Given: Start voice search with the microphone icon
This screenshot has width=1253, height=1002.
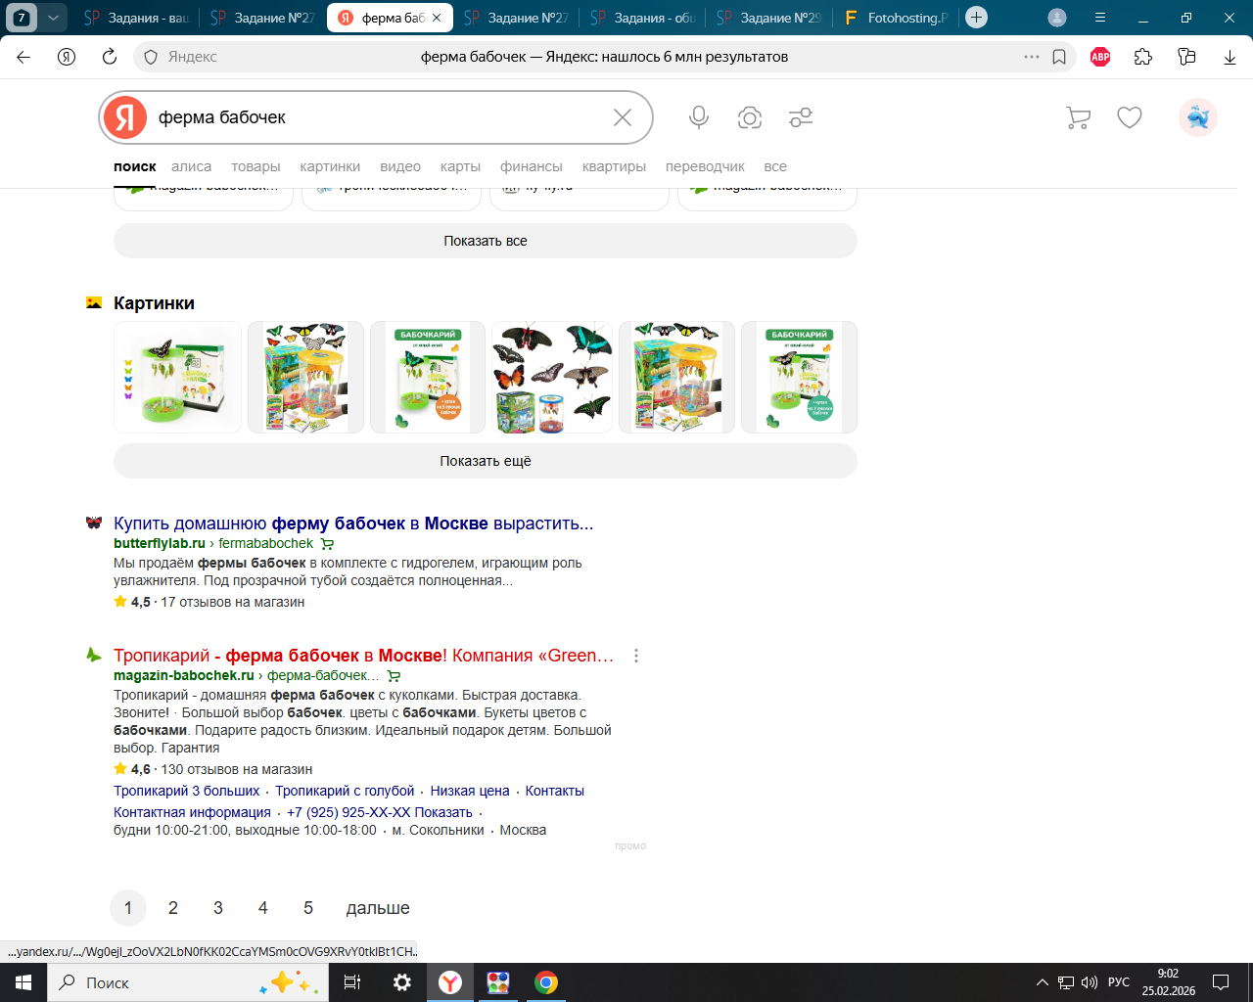Looking at the screenshot, I should coord(699,117).
